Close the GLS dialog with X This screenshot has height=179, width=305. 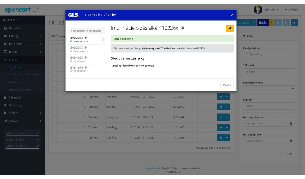(232, 15)
